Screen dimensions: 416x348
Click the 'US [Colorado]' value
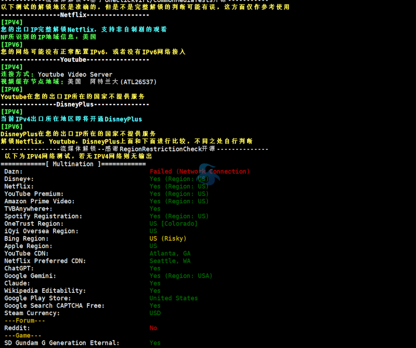[x=174, y=224]
